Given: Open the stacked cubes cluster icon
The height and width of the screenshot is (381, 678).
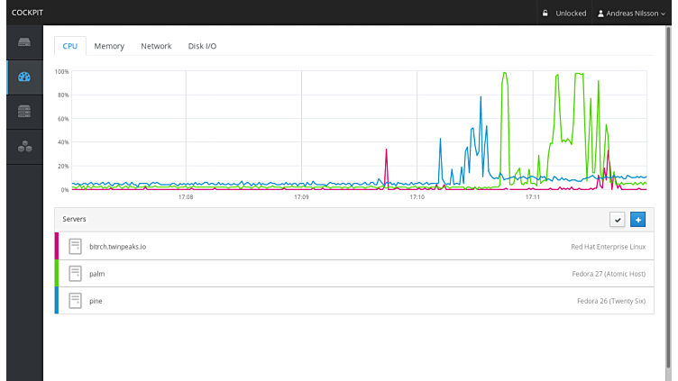Looking at the screenshot, I should click(x=24, y=146).
